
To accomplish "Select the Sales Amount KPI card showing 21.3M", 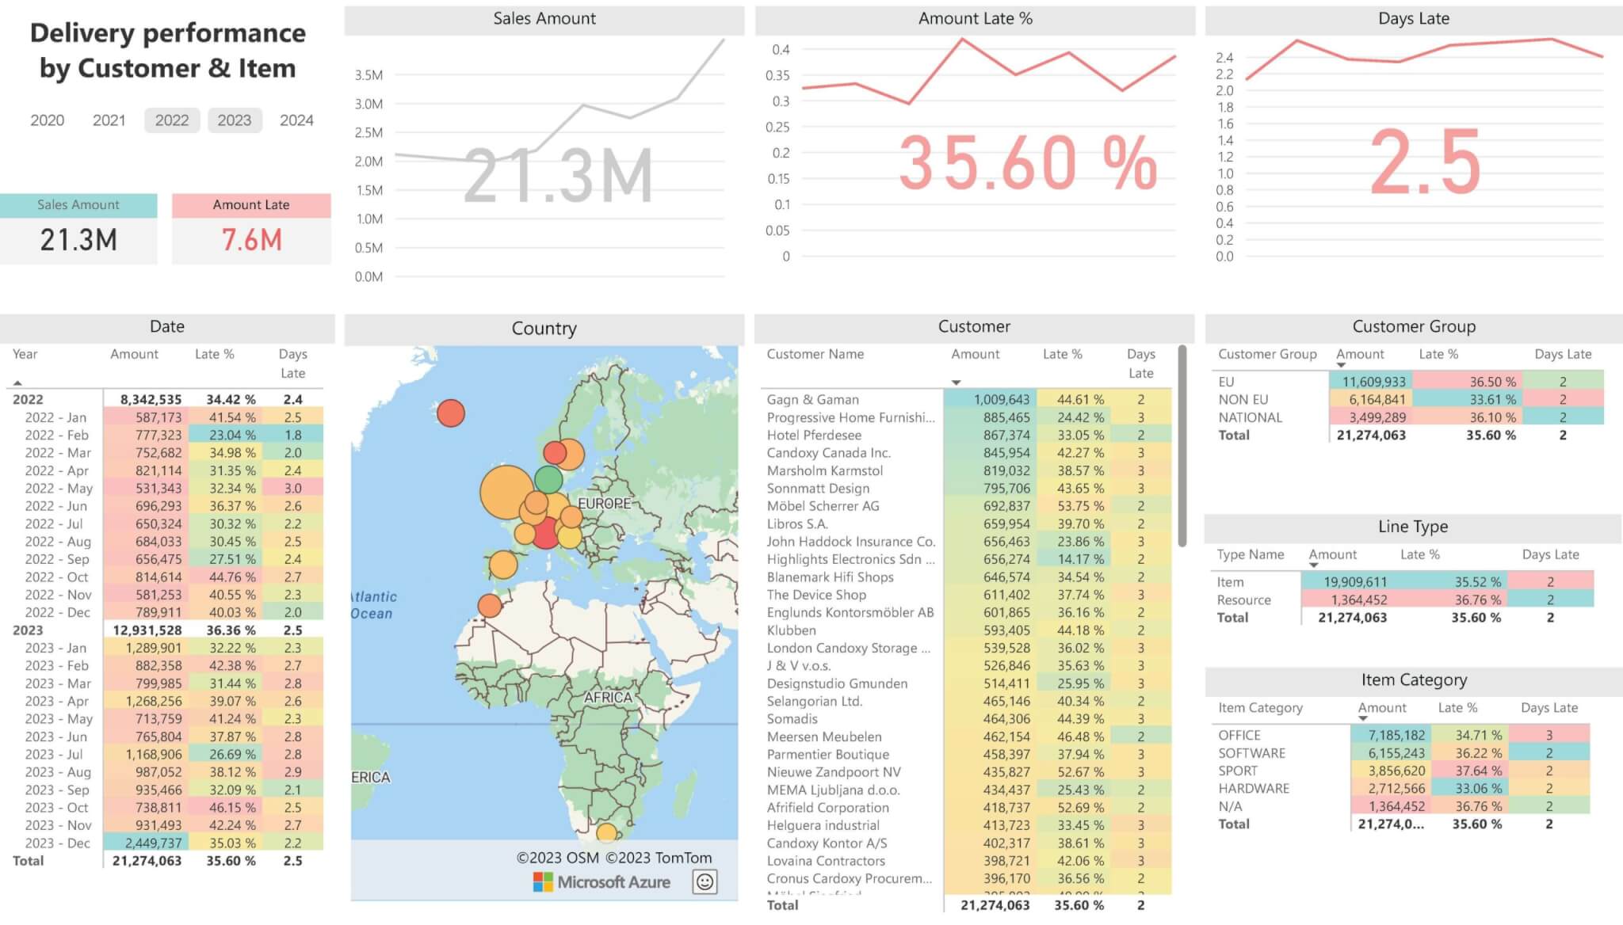I will tap(77, 227).
